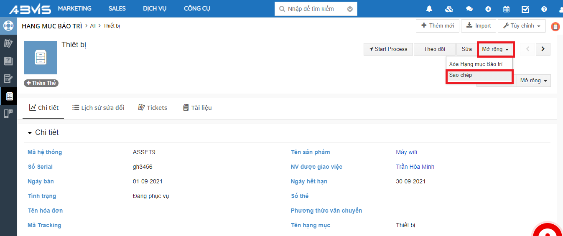The image size is (563, 236).
Task: Open the tasks checkmark icon in header
Action: tap(525, 9)
